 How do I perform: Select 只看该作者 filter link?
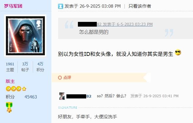point(140,6)
